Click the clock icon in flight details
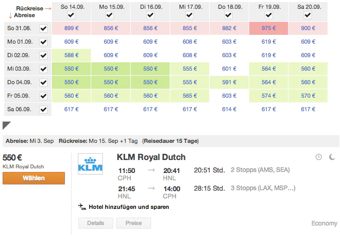340x239 pixels. click(319, 157)
